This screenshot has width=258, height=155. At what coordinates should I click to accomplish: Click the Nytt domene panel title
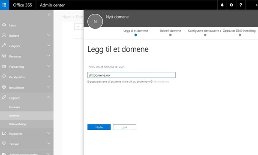(x=117, y=17)
